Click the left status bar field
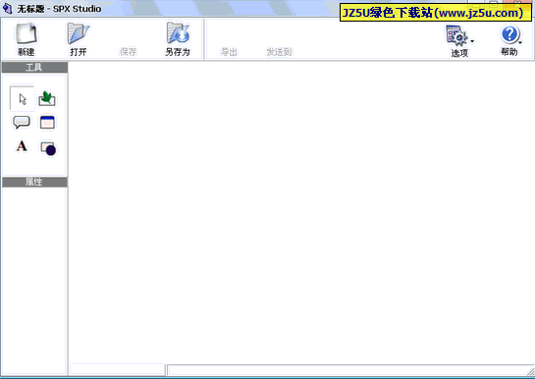Viewport: 535px width, 379px height. (x=118, y=369)
